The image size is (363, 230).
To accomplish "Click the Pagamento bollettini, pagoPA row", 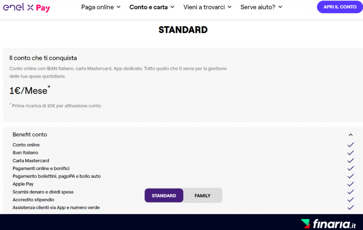I will pos(57,176).
